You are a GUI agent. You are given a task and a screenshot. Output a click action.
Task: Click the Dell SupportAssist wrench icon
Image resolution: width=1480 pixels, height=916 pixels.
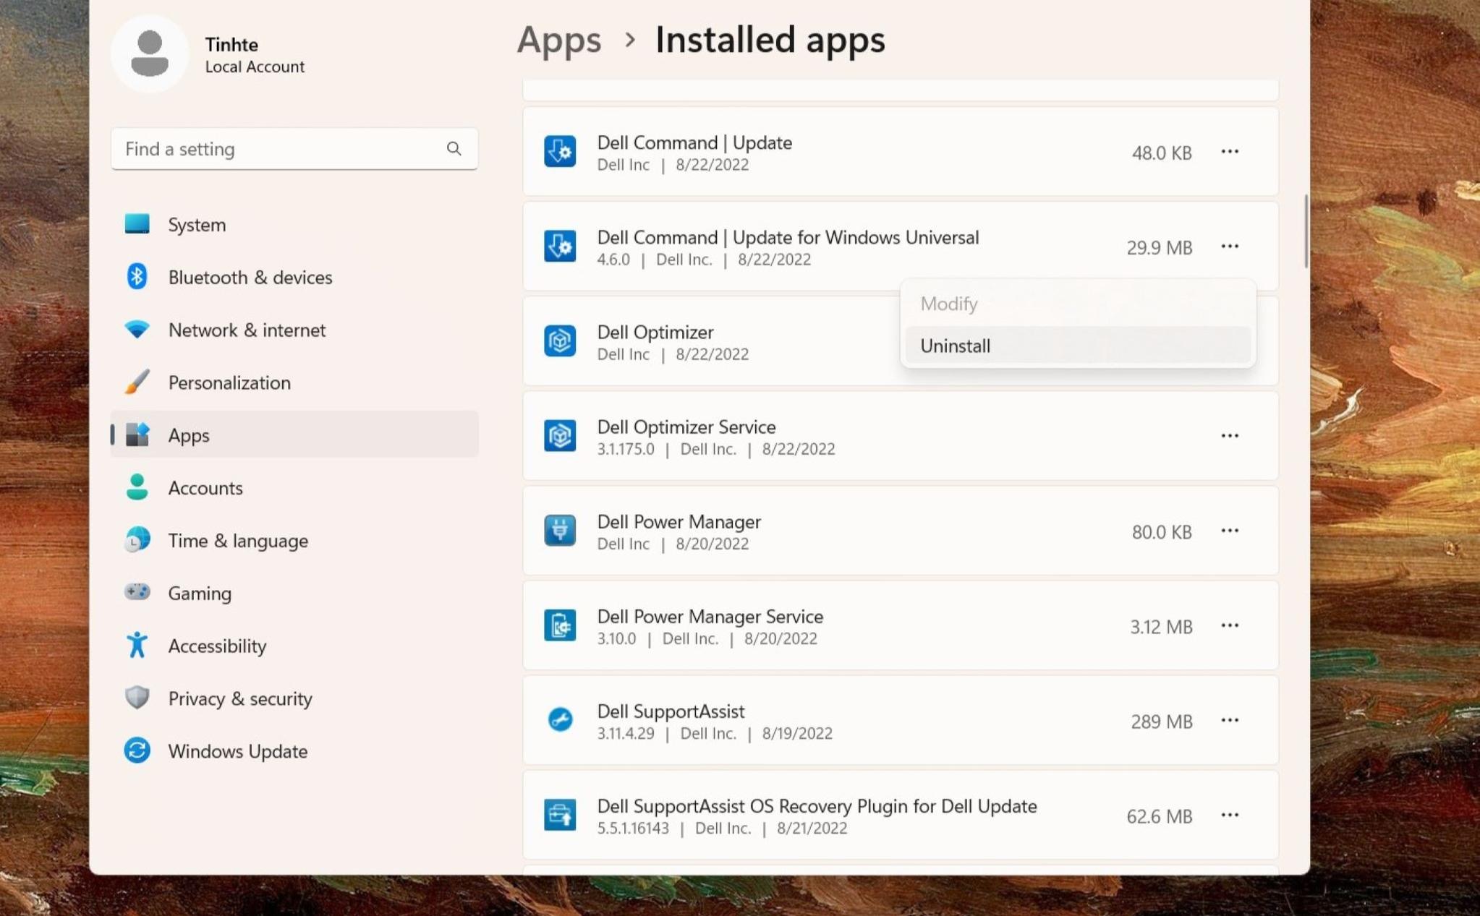[x=560, y=719]
